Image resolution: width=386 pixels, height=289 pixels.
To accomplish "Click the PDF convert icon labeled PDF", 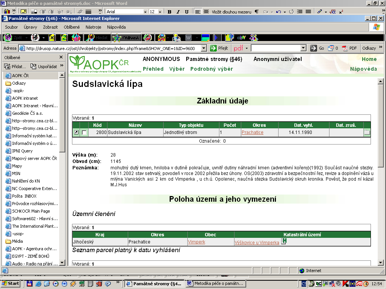I will 349,48.
